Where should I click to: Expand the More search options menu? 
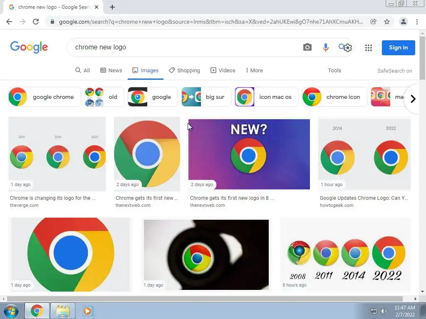(x=254, y=70)
